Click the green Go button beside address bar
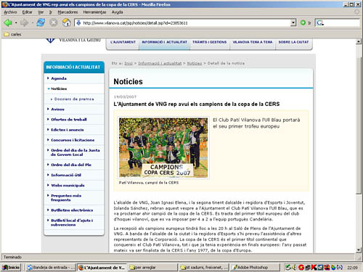The image size is (363, 272). [x=303, y=22]
